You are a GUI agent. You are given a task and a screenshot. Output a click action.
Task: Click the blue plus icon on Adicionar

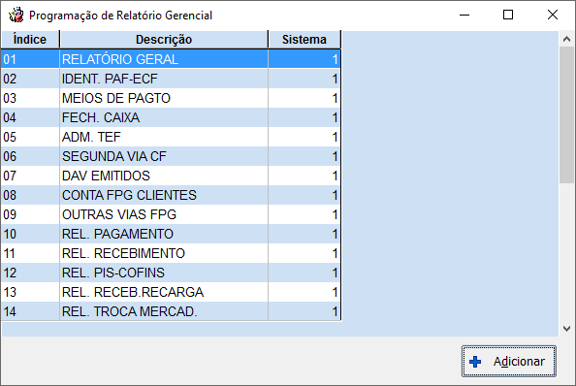click(x=475, y=362)
